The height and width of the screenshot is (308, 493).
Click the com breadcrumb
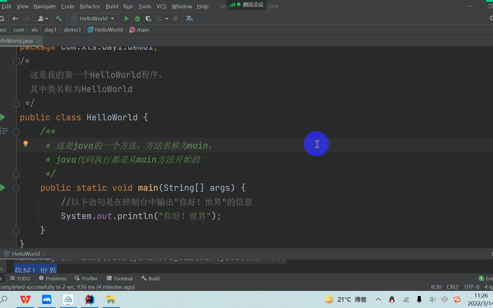point(19,30)
